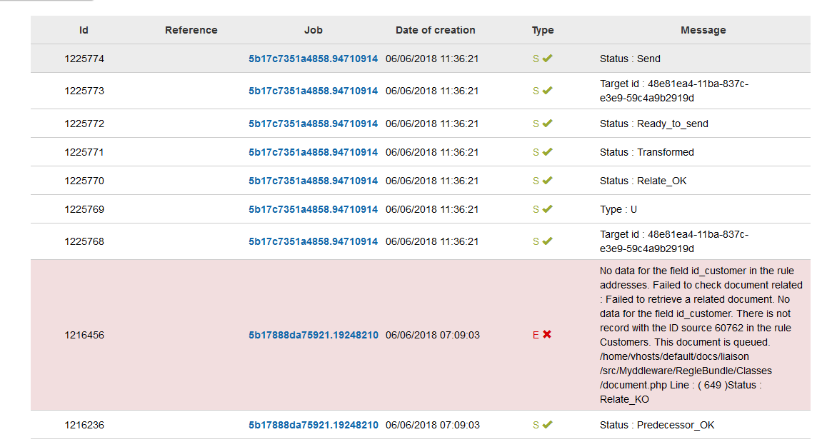Viewport: 832px width, 442px height.
Task: Sort the table by the Id column
Action: (84, 30)
